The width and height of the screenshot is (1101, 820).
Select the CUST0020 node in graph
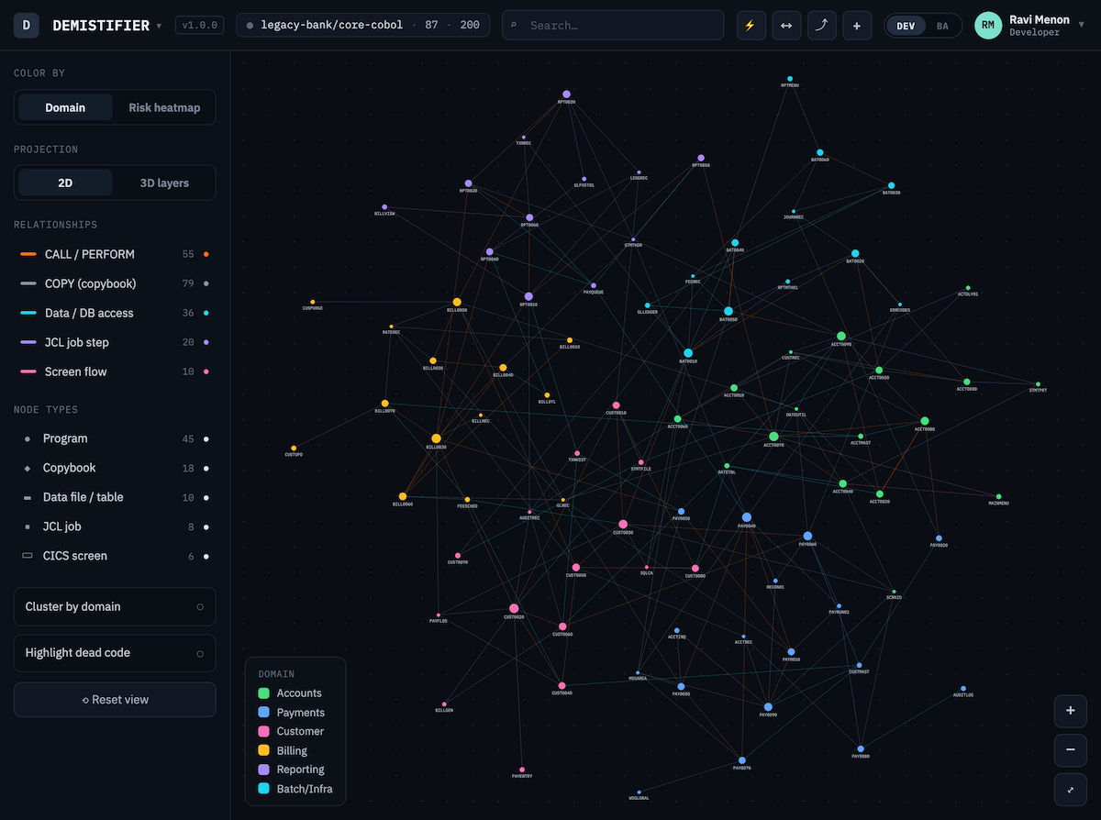point(514,608)
